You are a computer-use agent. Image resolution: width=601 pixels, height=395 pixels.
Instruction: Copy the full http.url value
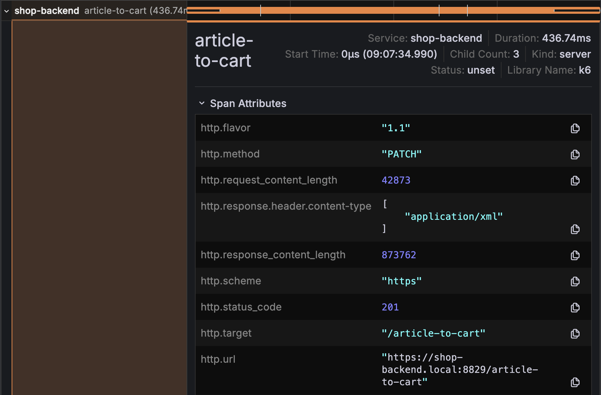[x=575, y=382]
